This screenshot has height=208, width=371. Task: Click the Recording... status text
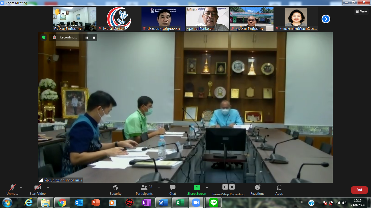tap(68, 37)
